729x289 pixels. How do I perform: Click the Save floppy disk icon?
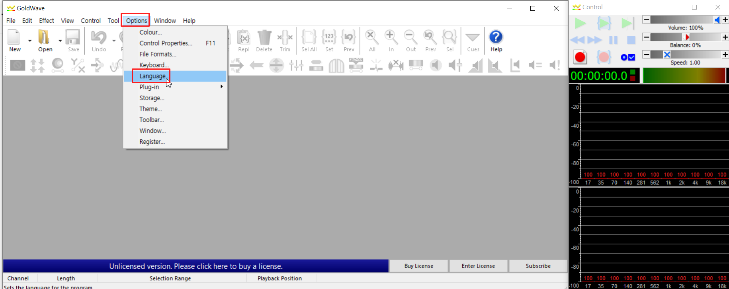point(73,37)
